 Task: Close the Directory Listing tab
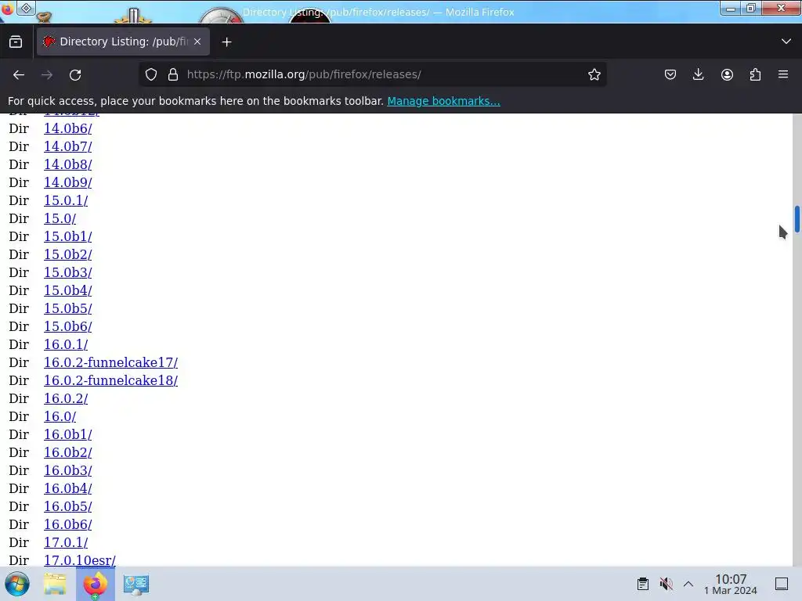pyautogui.click(x=197, y=42)
